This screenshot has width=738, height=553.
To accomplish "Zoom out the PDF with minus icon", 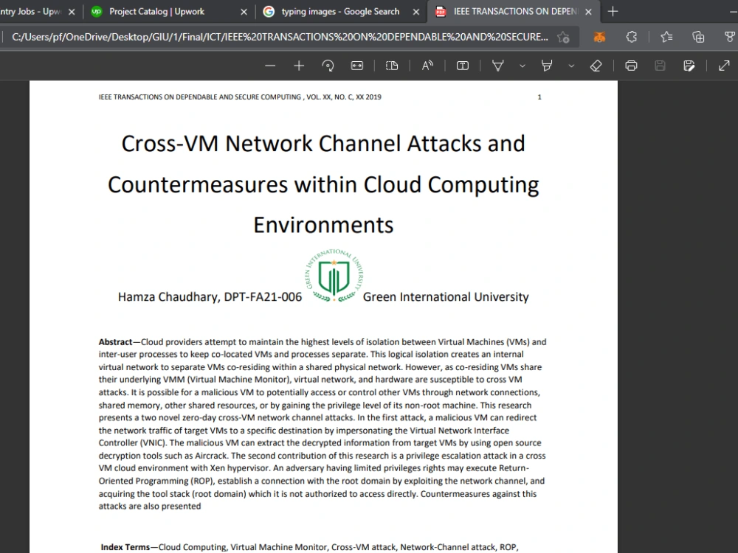I will (x=270, y=66).
